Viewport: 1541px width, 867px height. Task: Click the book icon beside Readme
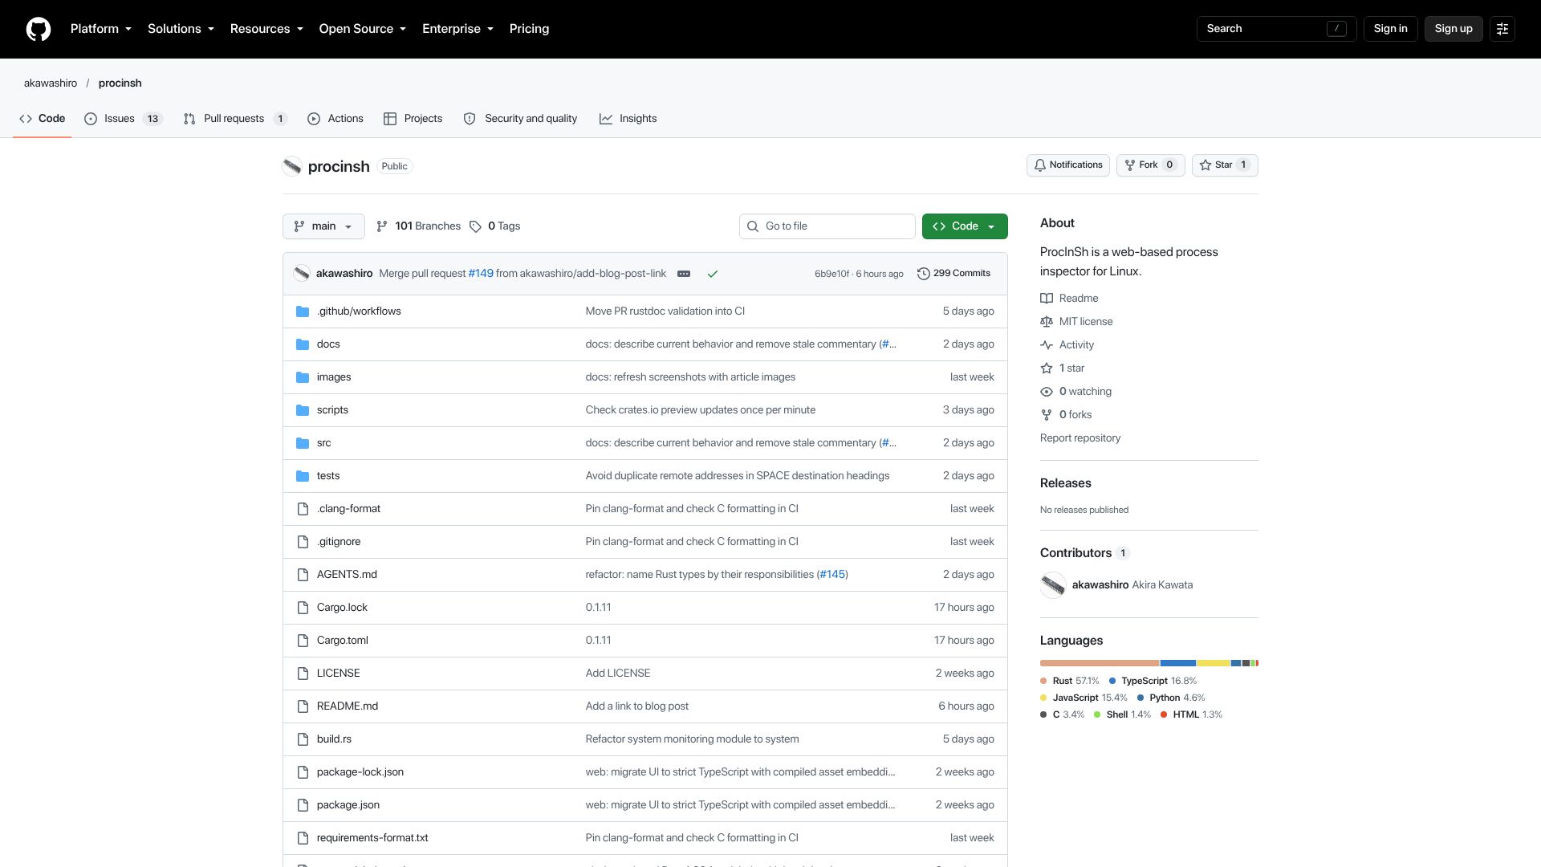[1047, 299]
